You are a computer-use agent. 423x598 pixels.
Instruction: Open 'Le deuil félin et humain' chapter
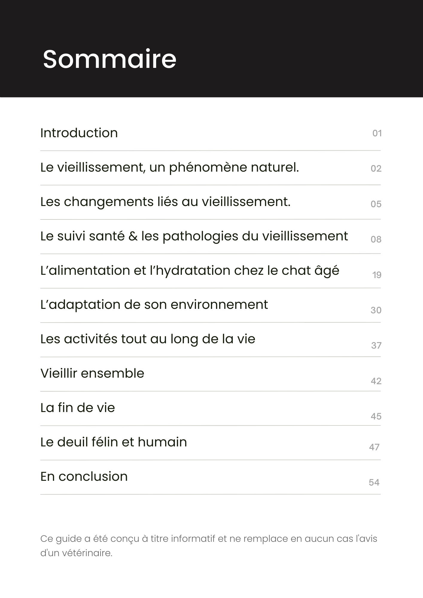pyautogui.click(x=114, y=442)
